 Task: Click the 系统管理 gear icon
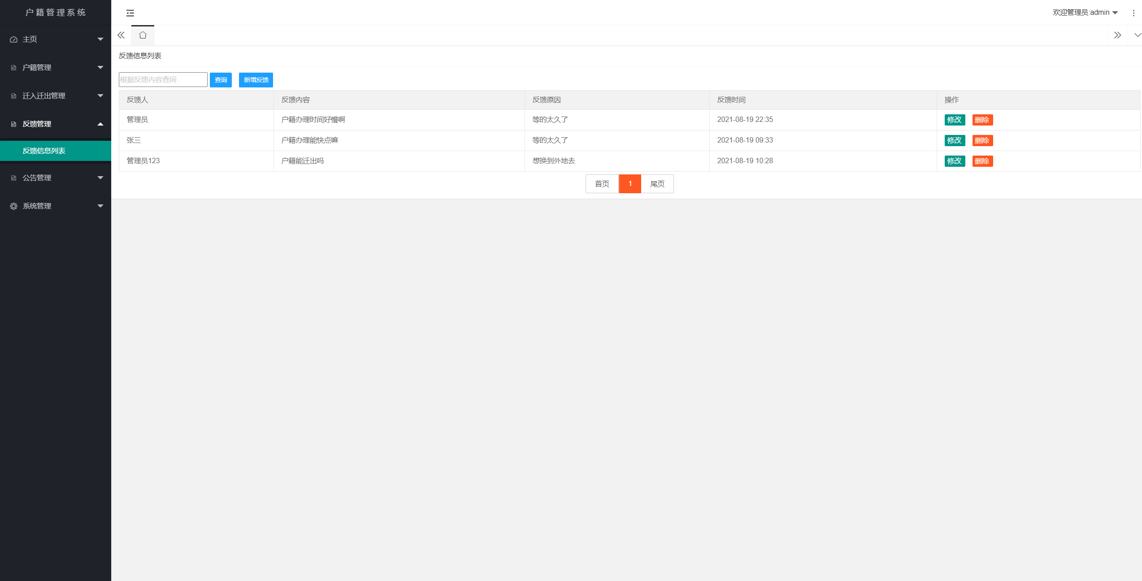[14, 206]
